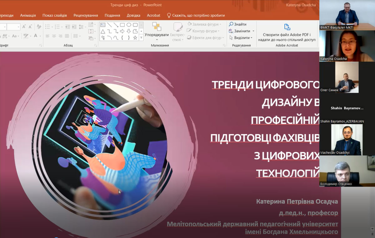Select the Arrow line shape
The height and width of the screenshot is (238, 375).
point(116,25)
